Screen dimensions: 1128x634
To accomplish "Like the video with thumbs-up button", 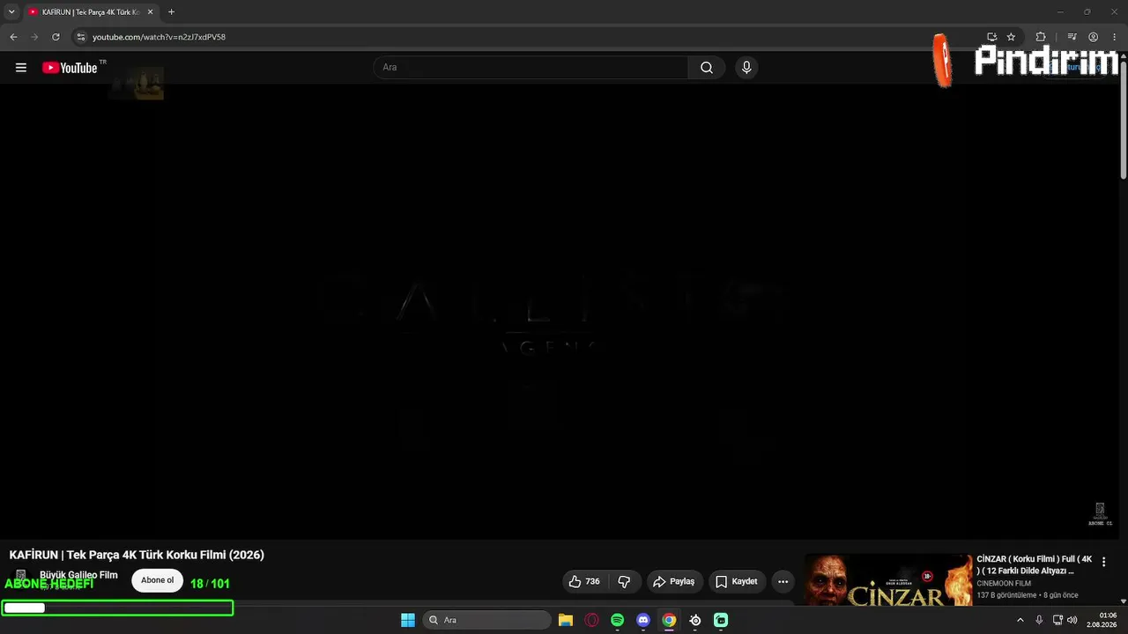I will click(585, 581).
